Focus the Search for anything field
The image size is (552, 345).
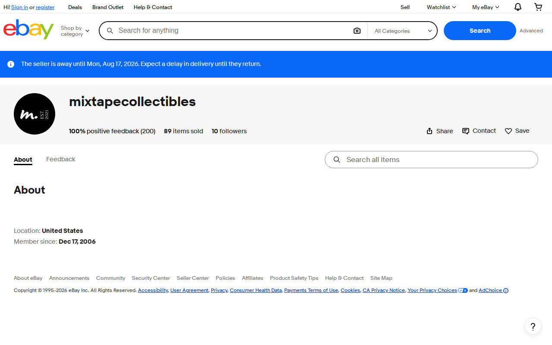point(233,31)
